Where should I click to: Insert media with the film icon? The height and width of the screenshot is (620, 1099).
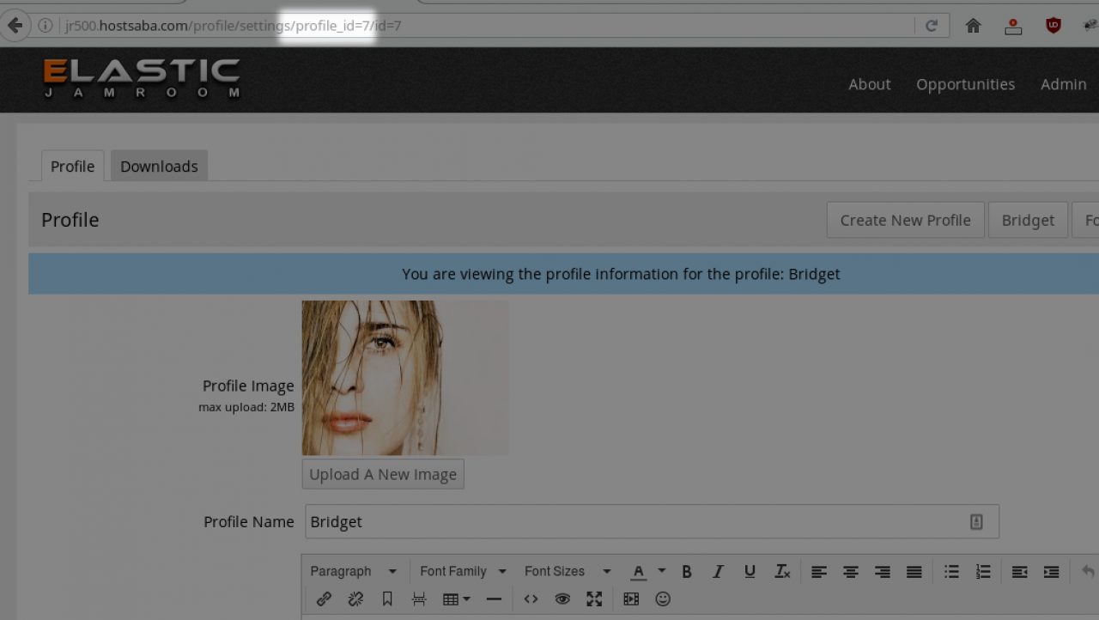(x=631, y=599)
